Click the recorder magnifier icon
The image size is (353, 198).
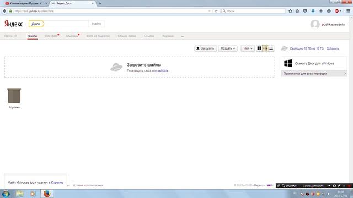point(283,186)
